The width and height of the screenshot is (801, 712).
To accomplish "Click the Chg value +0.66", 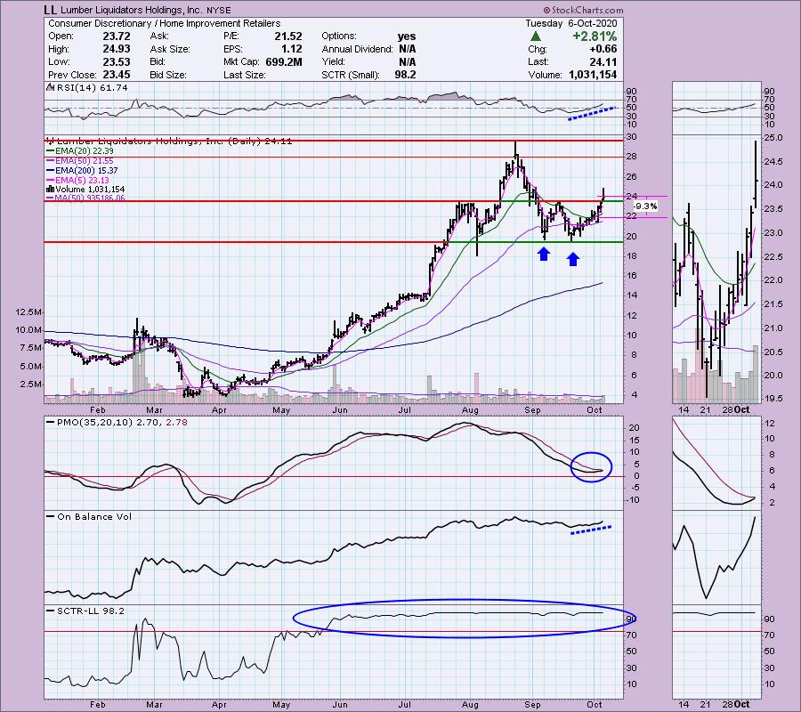I will [603, 49].
